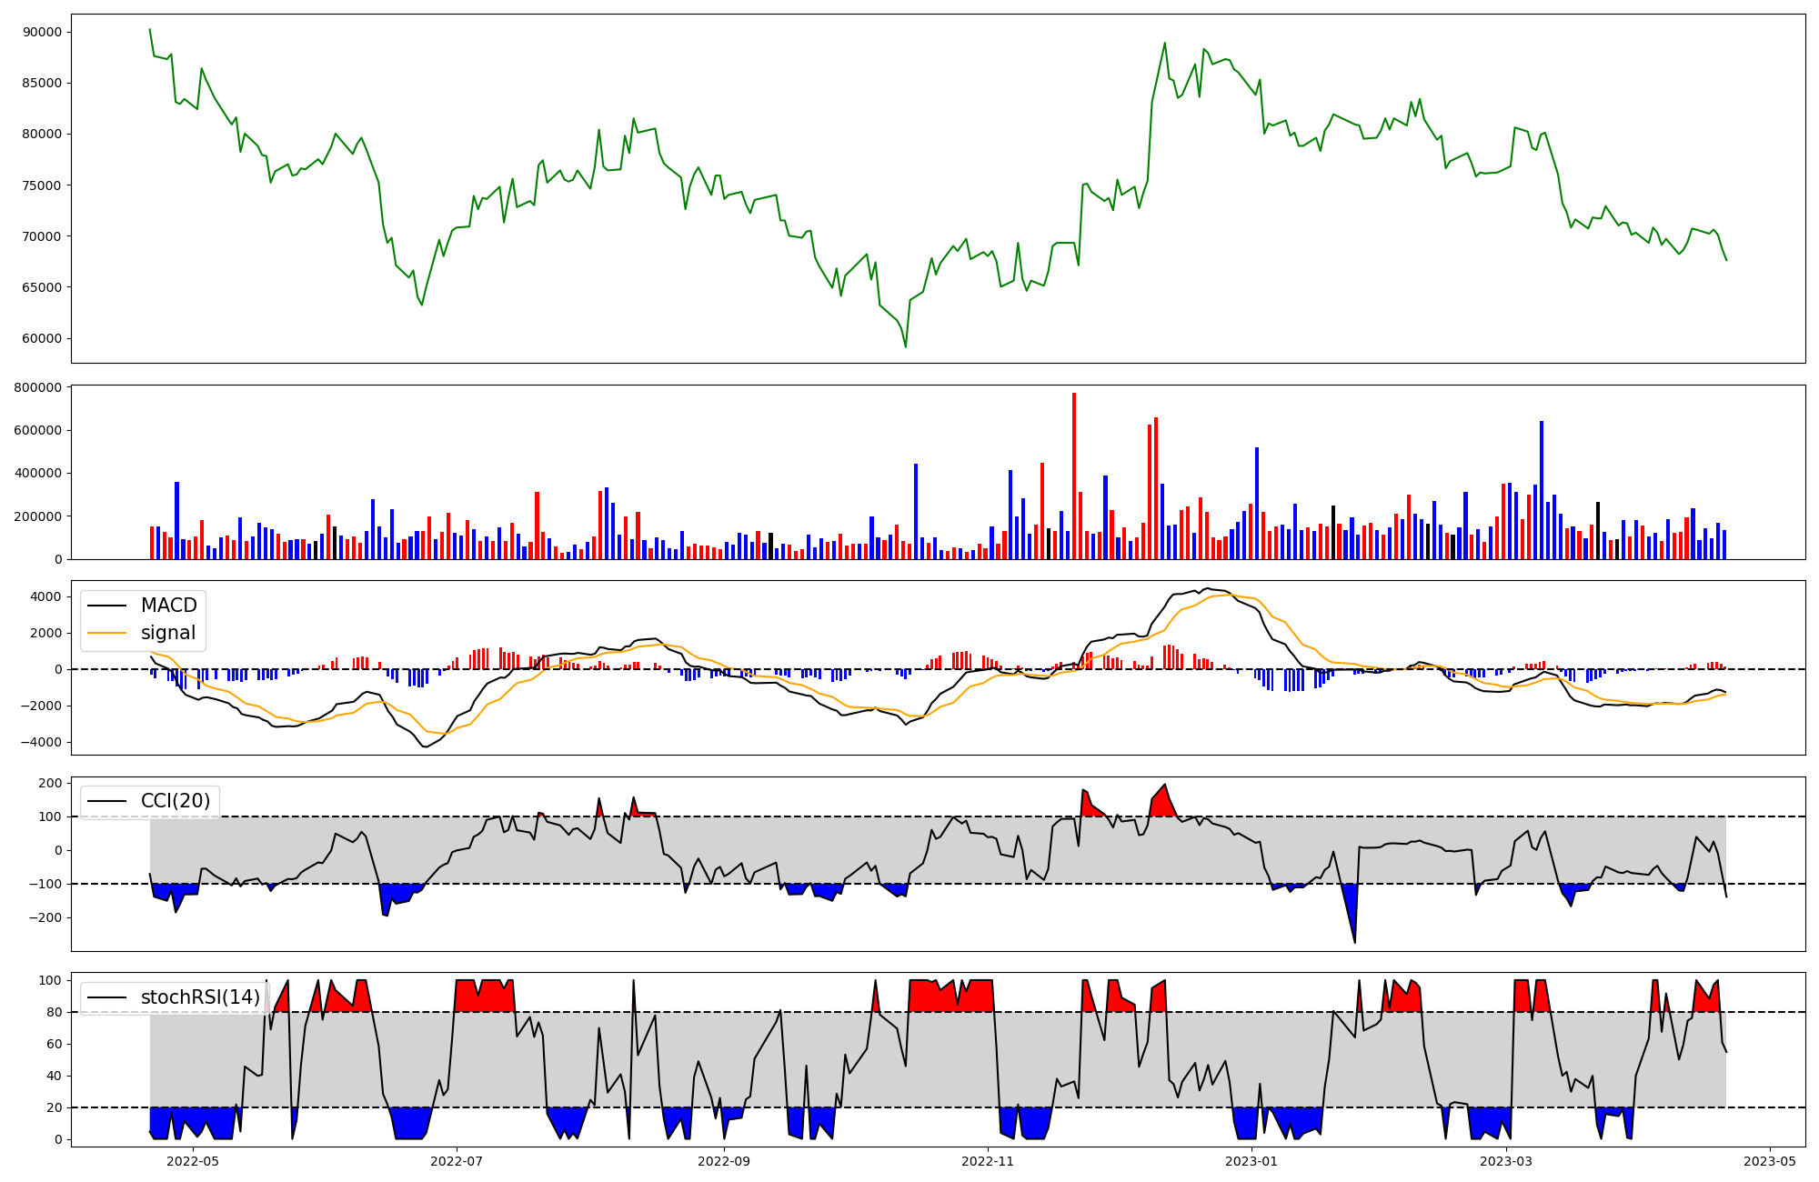1819x1182 pixels.
Task: Click the 800000 volume axis label
Action: pyautogui.click(x=39, y=387)
